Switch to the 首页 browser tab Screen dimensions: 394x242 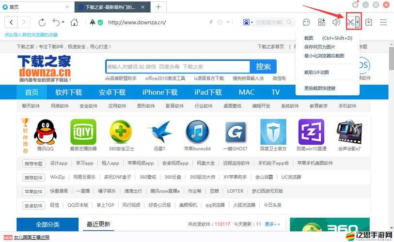37,7
